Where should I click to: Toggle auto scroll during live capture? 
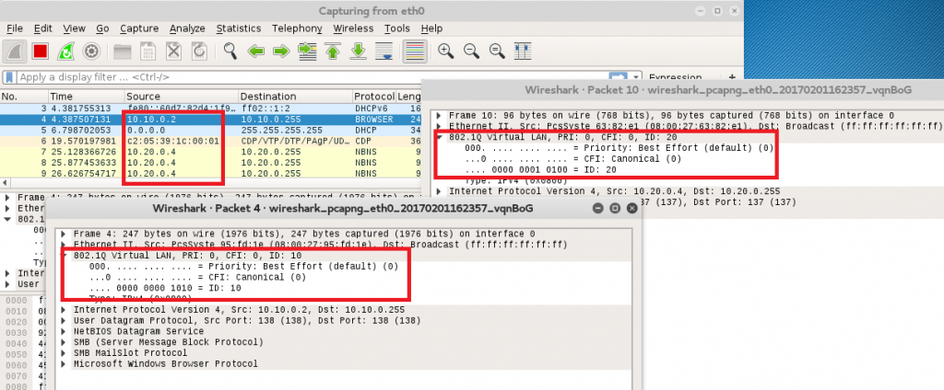click(384, 52)
